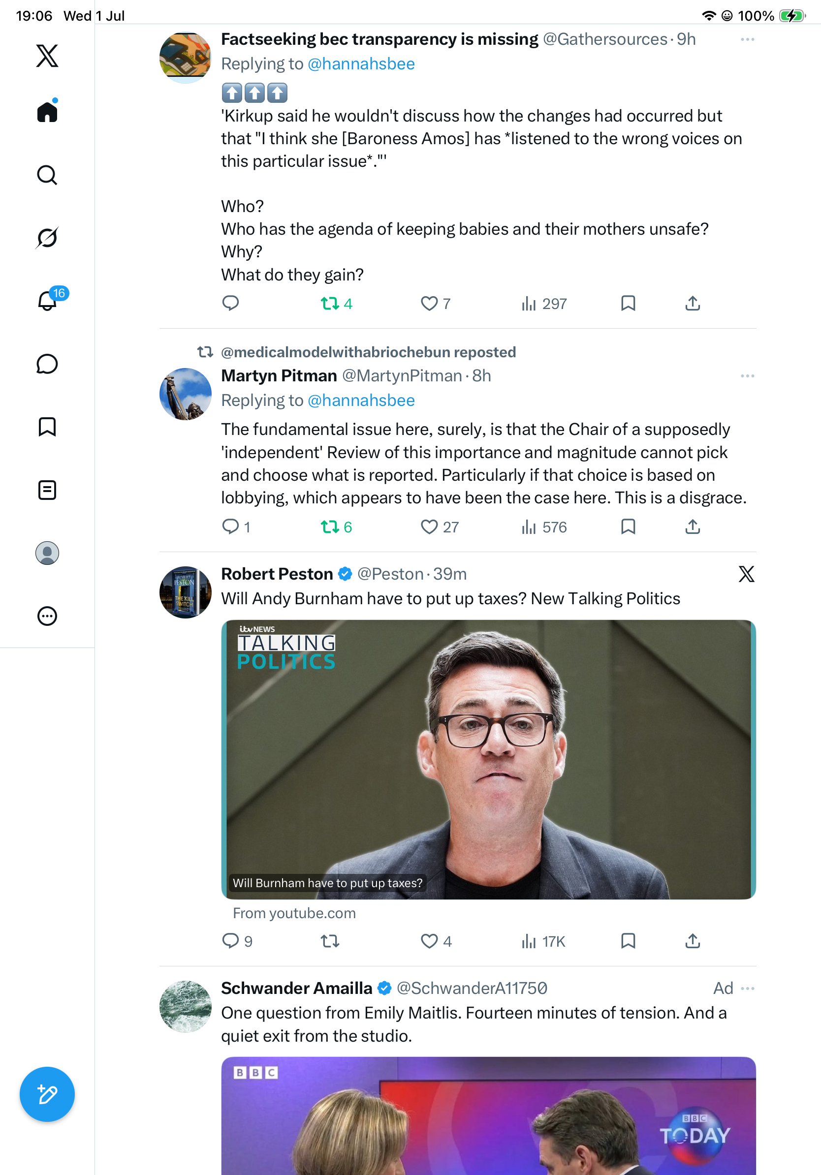Bookmark Robert Peston's post
Image resolution: width=821 pixels, height=1175 pixels.
(628, 941)
